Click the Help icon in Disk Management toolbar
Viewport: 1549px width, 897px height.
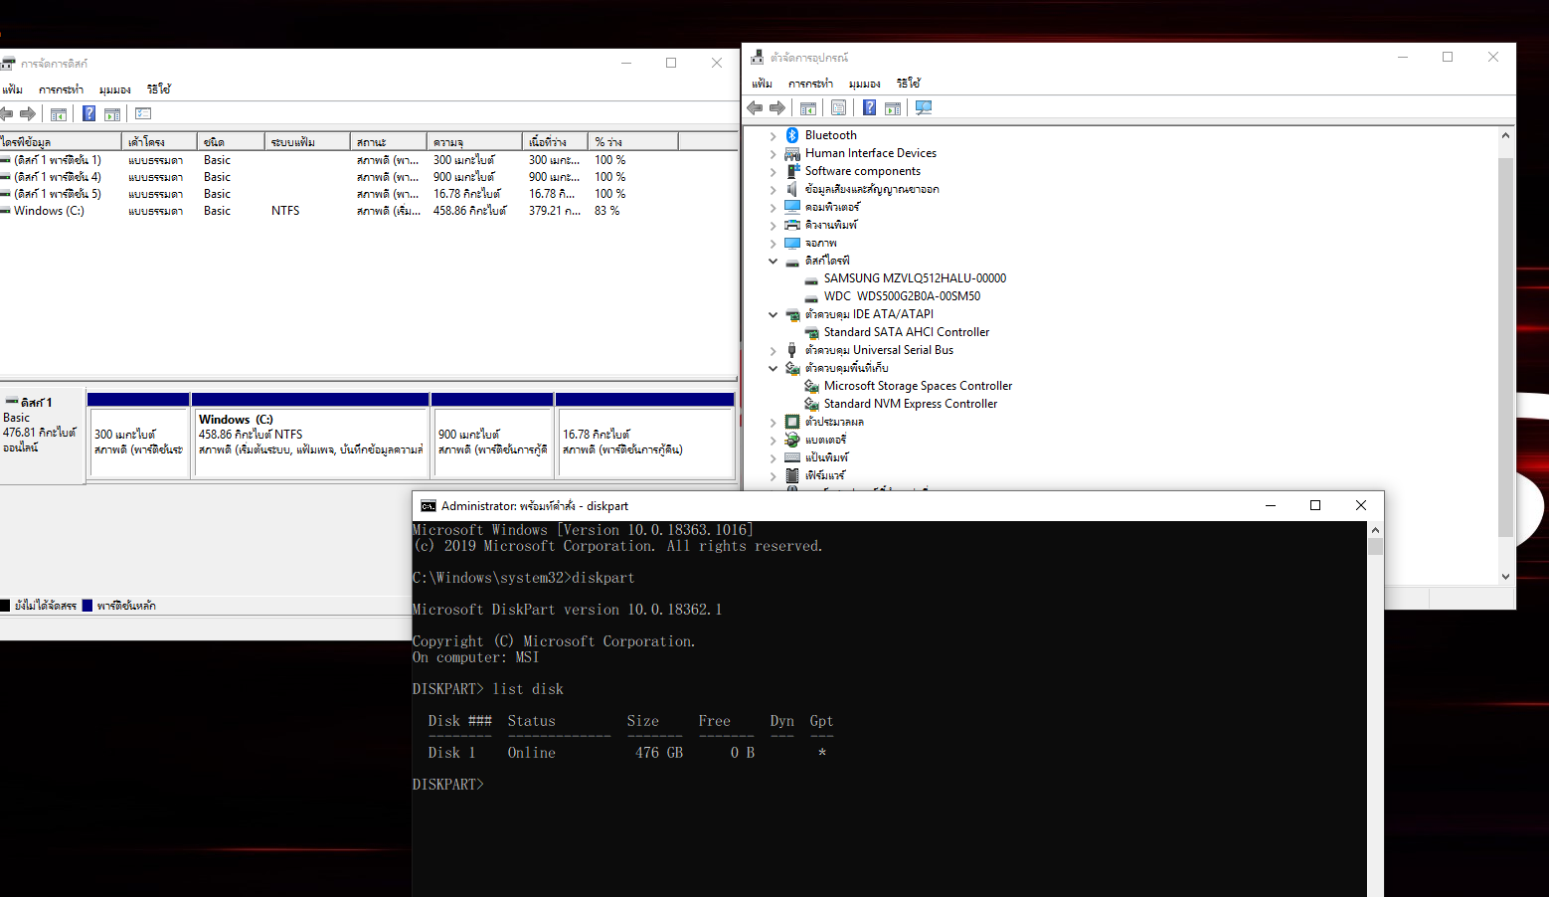tap(88, 114)
